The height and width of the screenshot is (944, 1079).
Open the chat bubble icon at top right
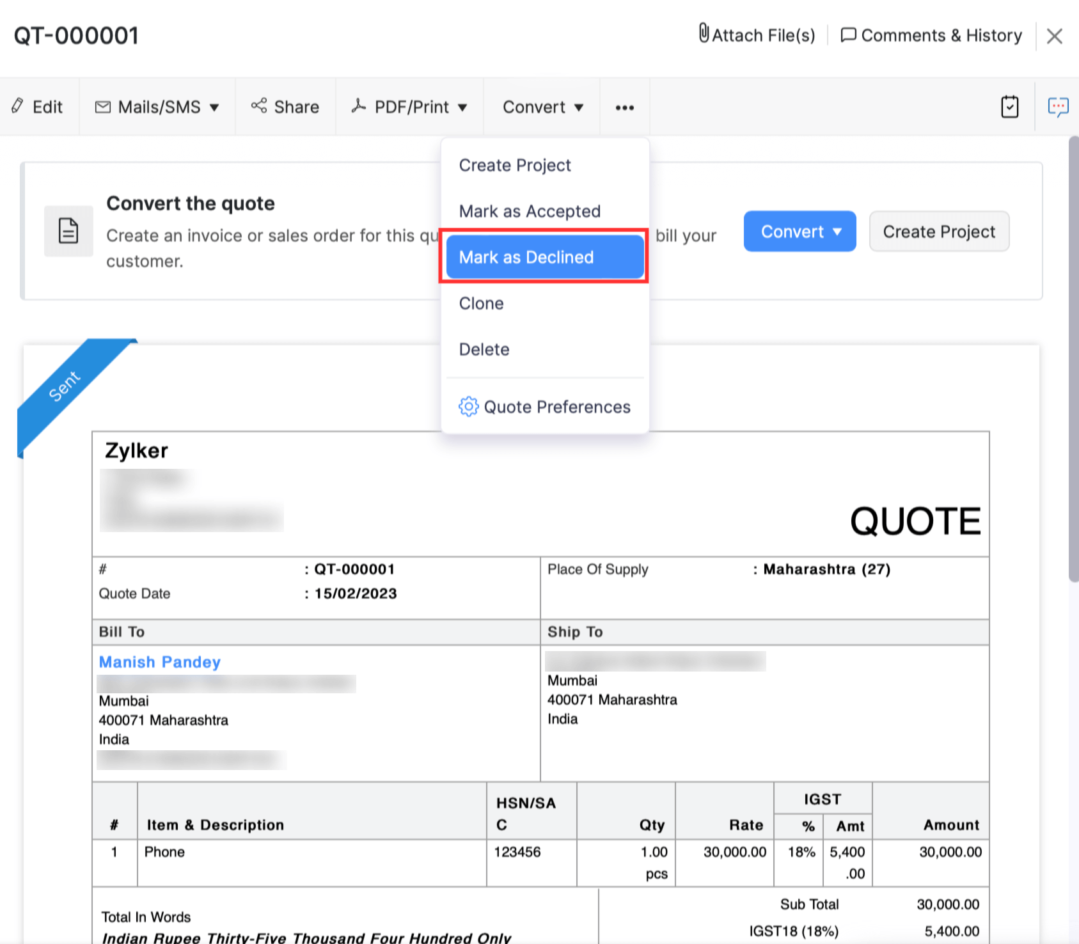(x=1058, y=107)
